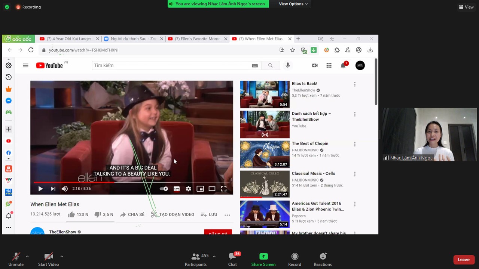Expand Zoom audio options arrow

point(27,256)
